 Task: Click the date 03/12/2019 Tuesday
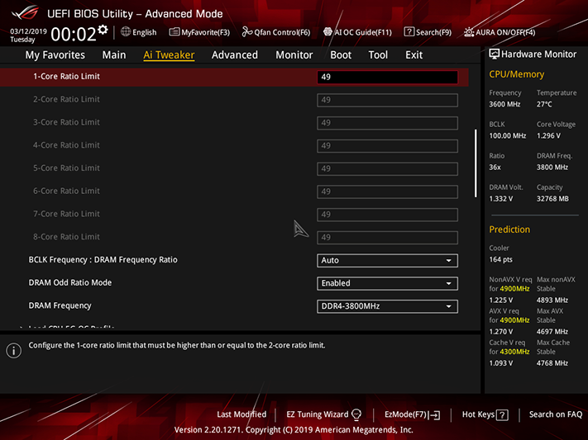(x=28, y=35)
